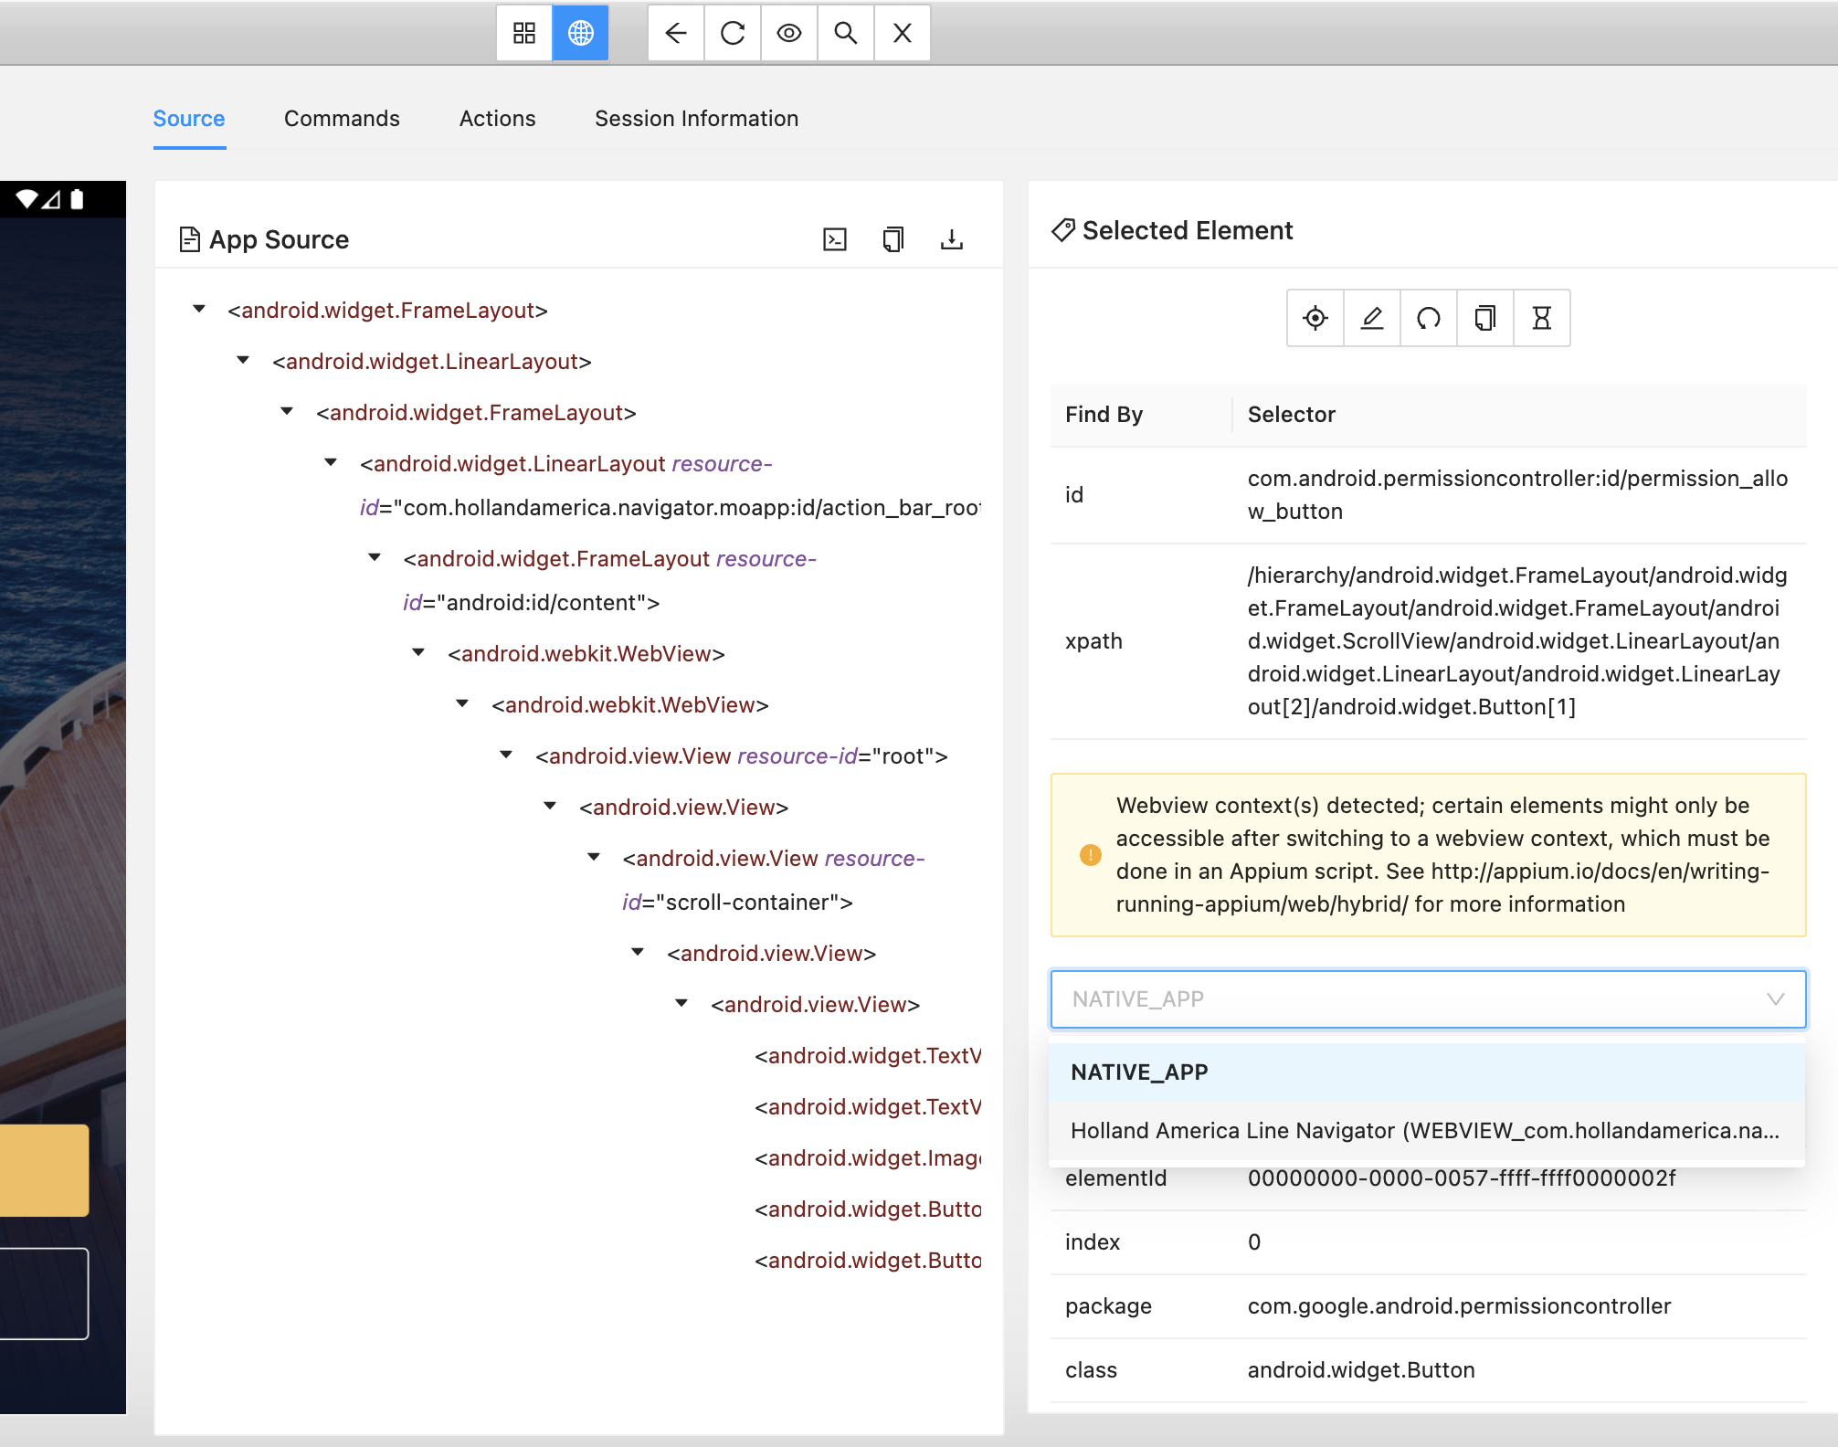The image size is (1838, 1447).
Task: Quit session with the X icon
Action: click(903, 34)
